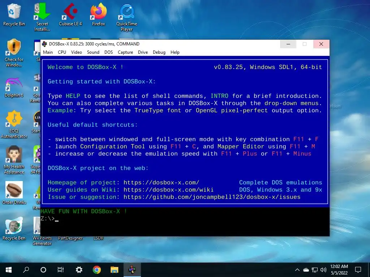The image size is (370, 277).
Task: Click the 'Complete DOS emulations' text
Action: (280, 183)
